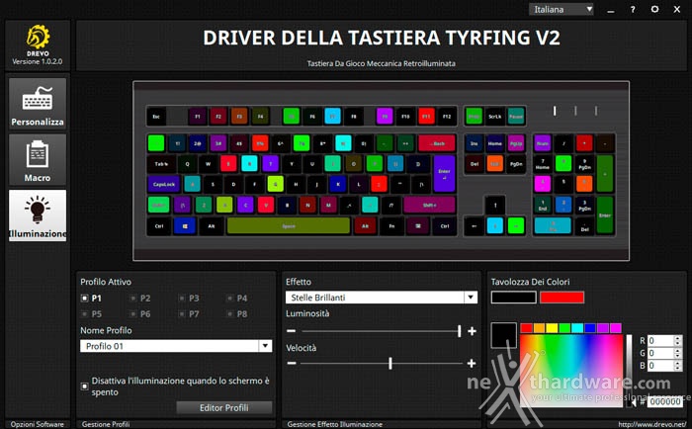Increase Velocità with plus button
692x429 pixels.
click(472, 363)
